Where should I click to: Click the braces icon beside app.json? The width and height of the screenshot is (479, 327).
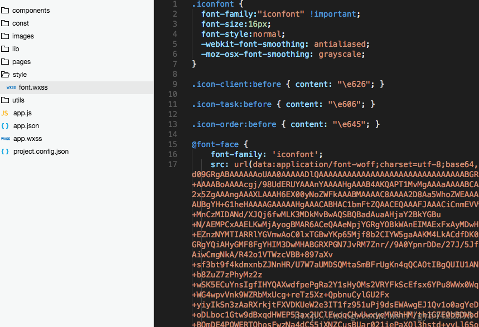tap(5, 126)
